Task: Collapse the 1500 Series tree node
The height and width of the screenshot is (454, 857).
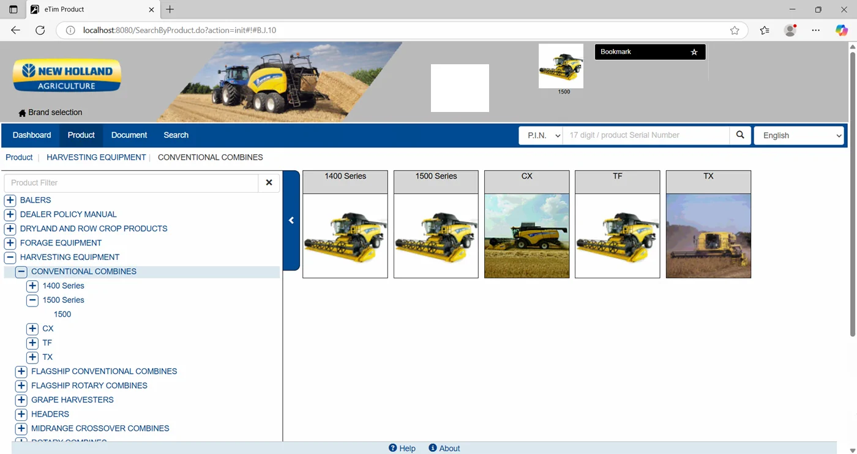Action: (x=32, y=300)
